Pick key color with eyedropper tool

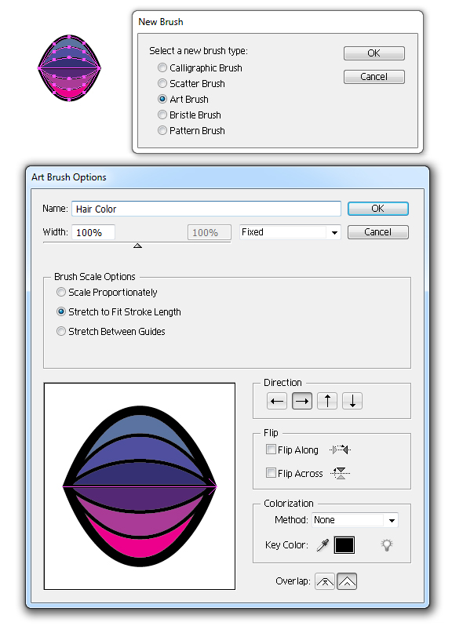(323, 545)
